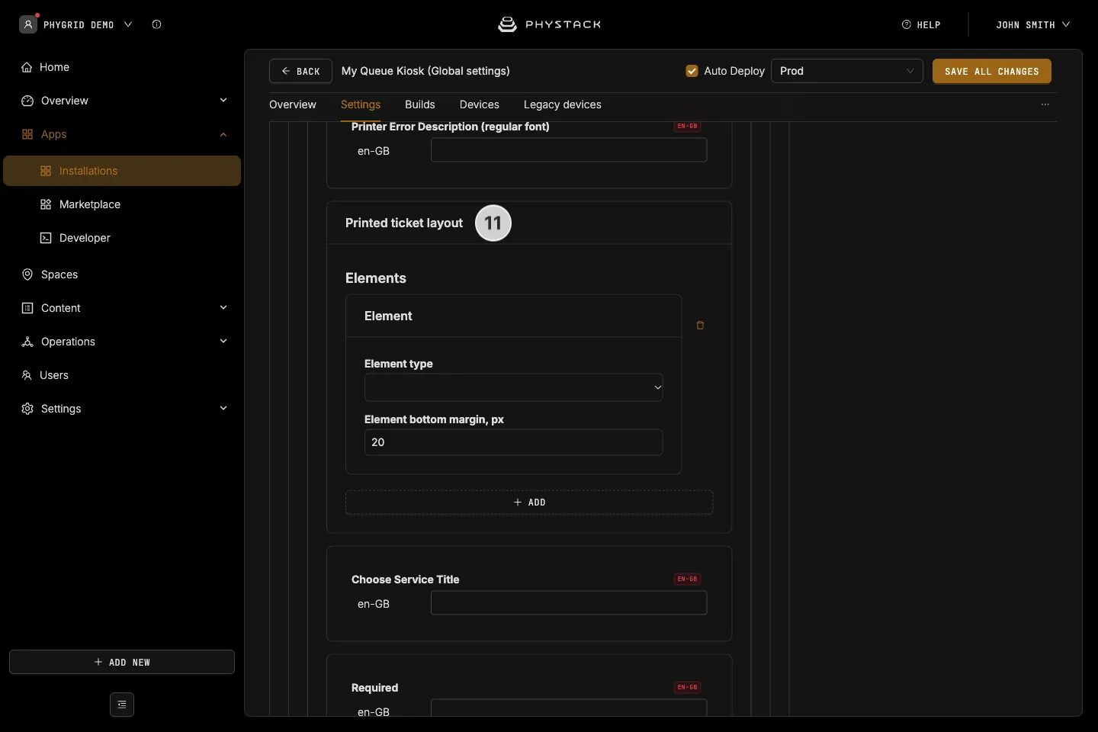Open the Element type dropdown
The height and width of the screenshot is (732, 1098).
pyautogui.click(x=514, y=387)
